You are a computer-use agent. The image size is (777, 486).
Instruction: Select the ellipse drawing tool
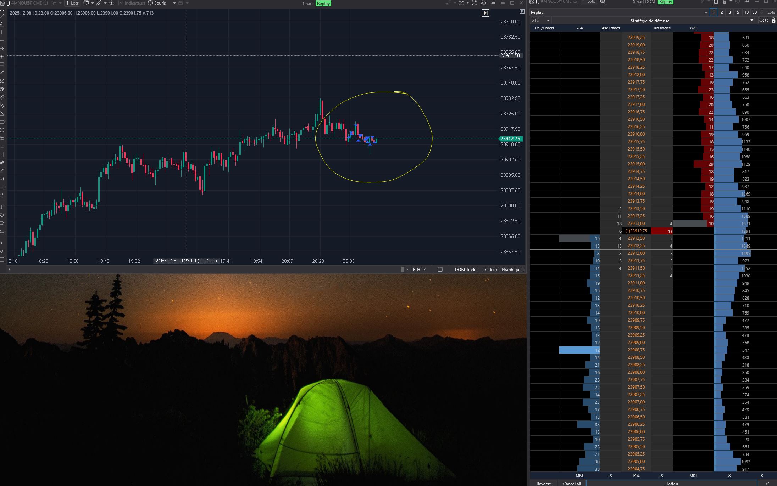2,130
